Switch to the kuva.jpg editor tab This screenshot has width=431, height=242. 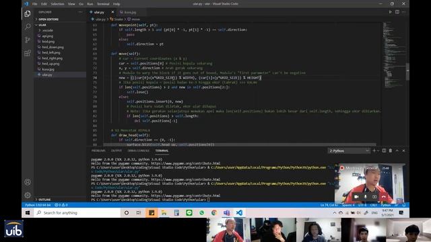[130, 12]
